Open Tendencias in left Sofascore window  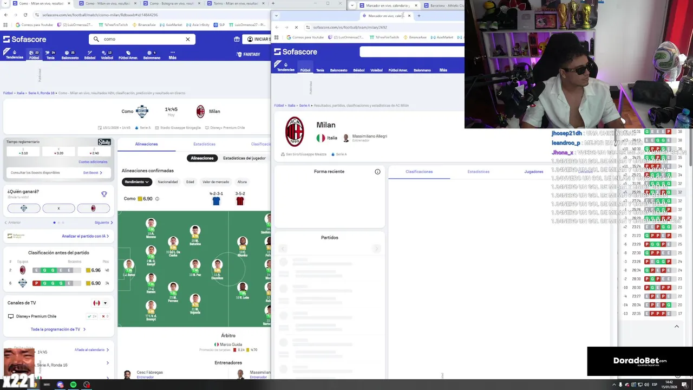point(15,55)
